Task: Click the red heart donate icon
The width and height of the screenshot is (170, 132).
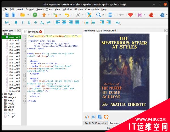Action: (x=130, y=15)
